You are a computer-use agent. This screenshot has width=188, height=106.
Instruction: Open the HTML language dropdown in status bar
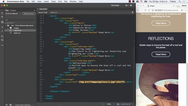pyautogui.click(x=110, y=104)
